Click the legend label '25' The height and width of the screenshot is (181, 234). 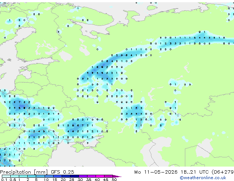point(72,180)
